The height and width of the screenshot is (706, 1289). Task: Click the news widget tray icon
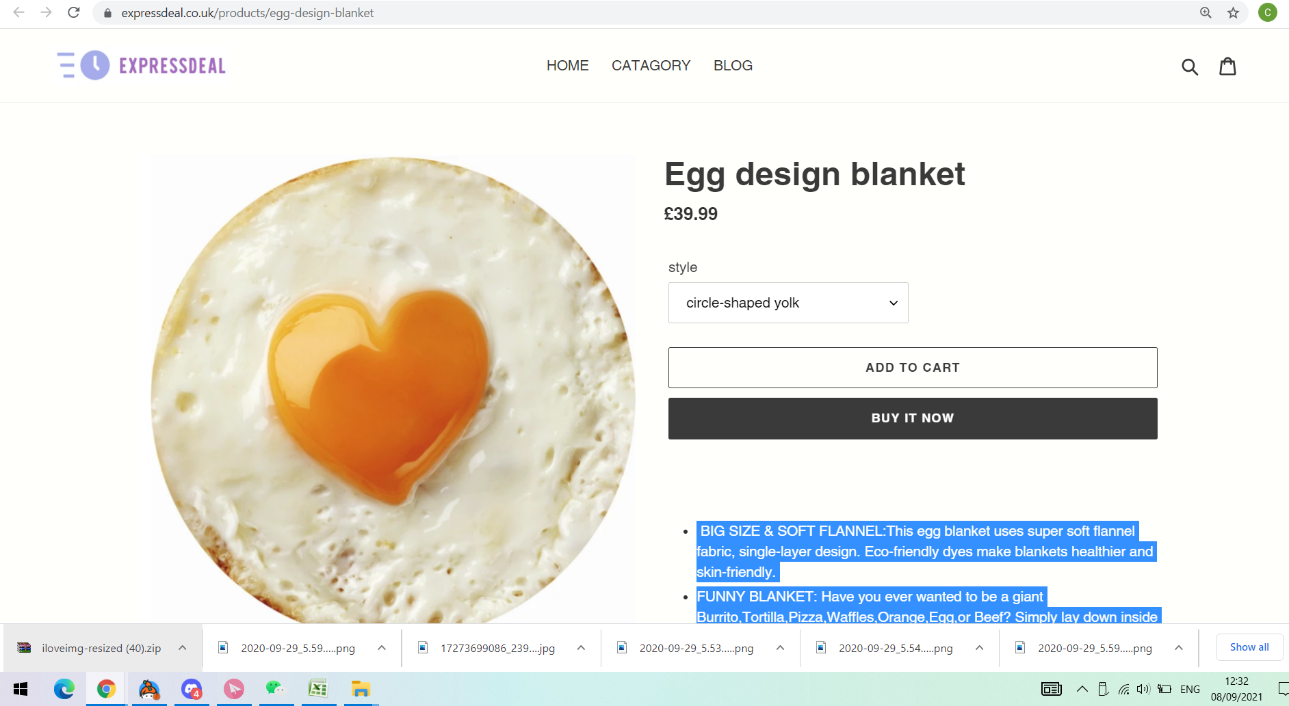pos(1051,689)
